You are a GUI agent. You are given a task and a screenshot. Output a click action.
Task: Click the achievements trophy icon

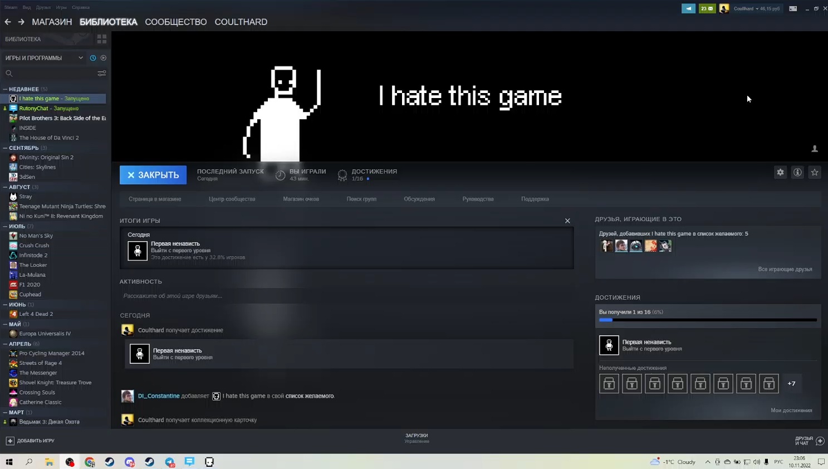342,175
